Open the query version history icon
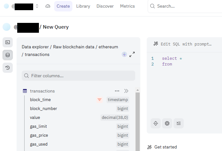The height and width of the screenshot is (151, 222). [8, 68]
